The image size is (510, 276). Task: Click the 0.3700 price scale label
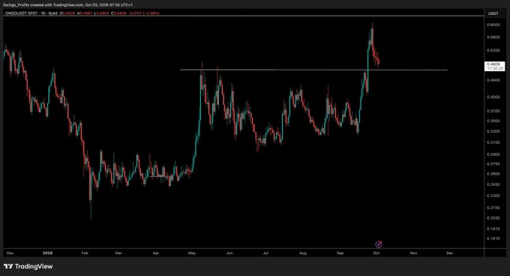(x=493, y=111)
